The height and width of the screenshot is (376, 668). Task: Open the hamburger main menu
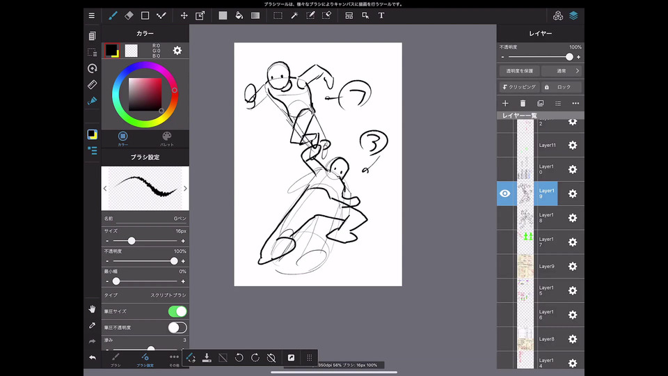pos(92,15)
